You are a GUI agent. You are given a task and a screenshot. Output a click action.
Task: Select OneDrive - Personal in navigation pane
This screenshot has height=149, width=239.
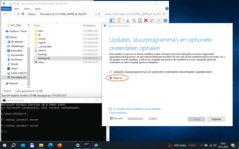tap(16, 31)
